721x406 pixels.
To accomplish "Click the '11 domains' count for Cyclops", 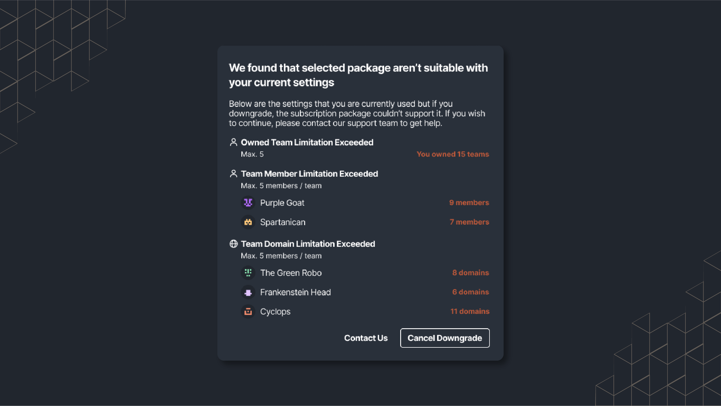I will coord(470,311).
